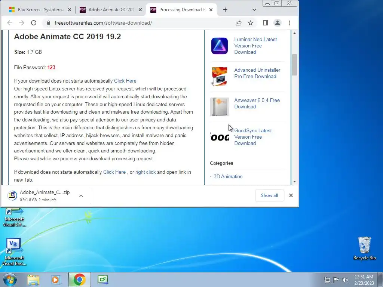The width and height of the screenshot is (383, 287).
Task: Open the Chrome profile avatar
Action: (278, 23)
